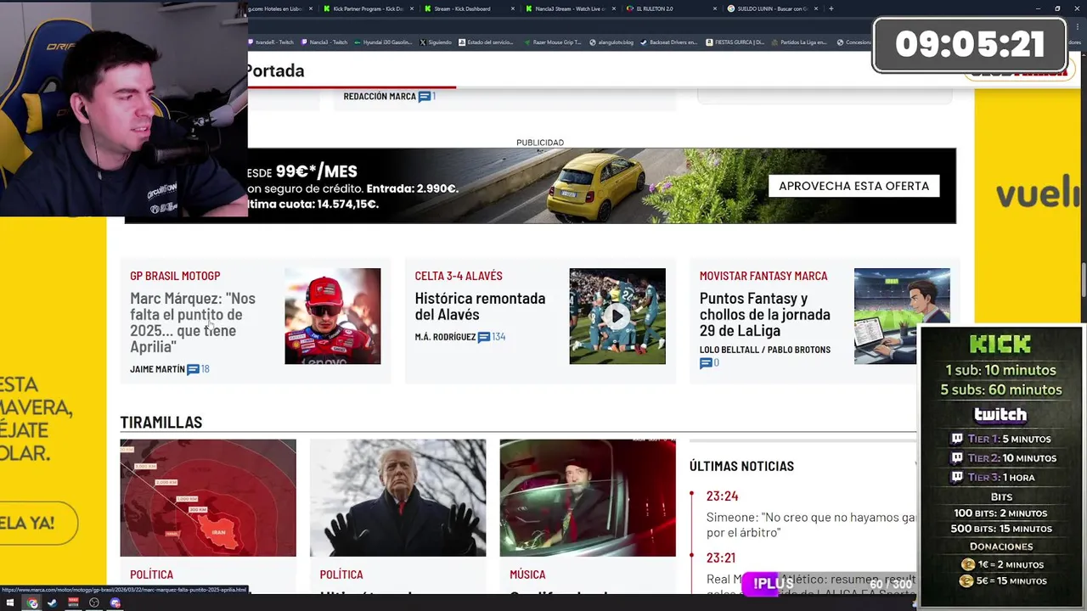Click REDACCIÓN MARCA author label
The width and height of the screenshot is (1087, 611).
click(x=380, y=97)
